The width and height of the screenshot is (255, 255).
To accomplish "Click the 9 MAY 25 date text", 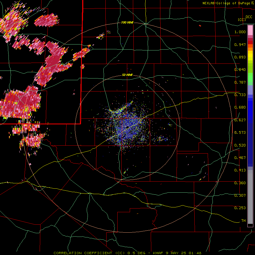I will pos(176,253).
